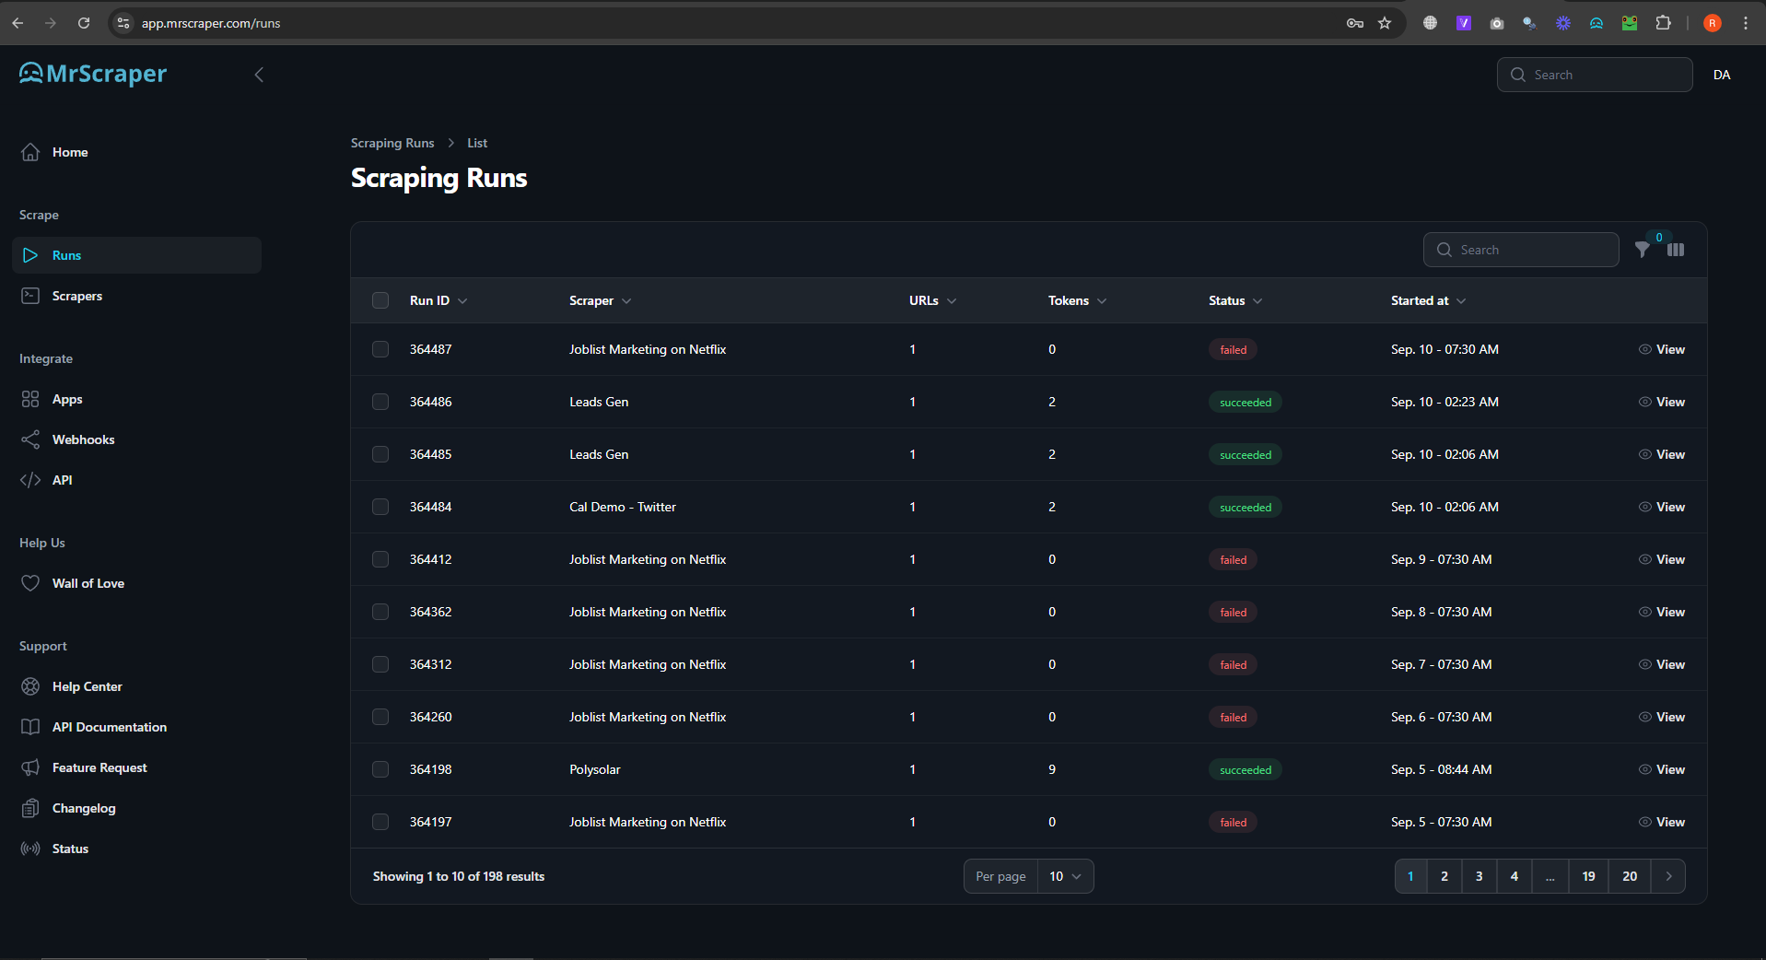Image resolution: width=1766 pixels, height=960 pixels.
Task: Click the MrScraper logo
Action: coord(93,74)
